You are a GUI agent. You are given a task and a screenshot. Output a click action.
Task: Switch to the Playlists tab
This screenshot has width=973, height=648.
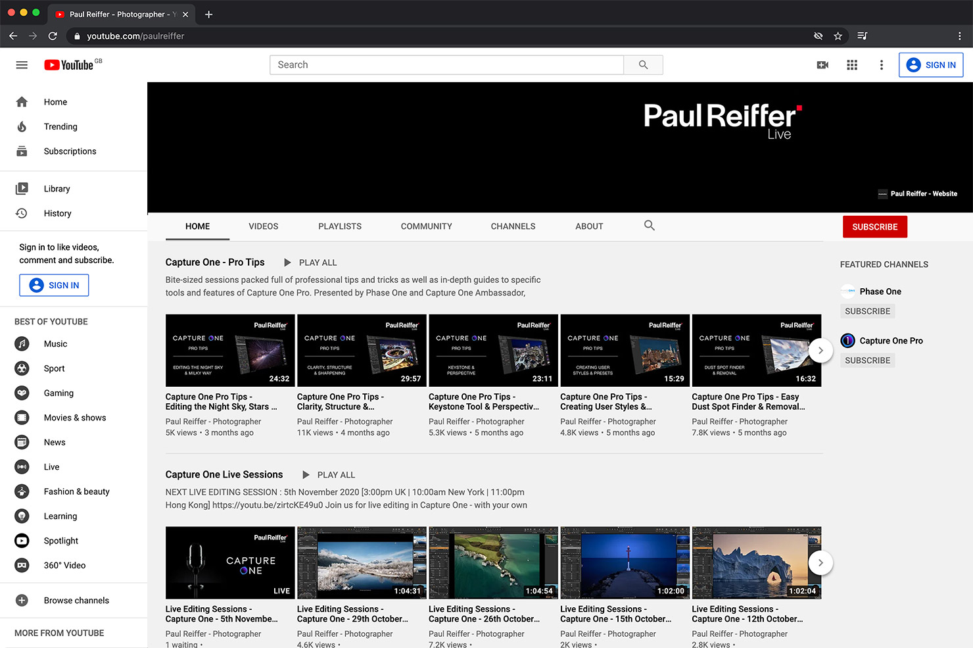340,226
